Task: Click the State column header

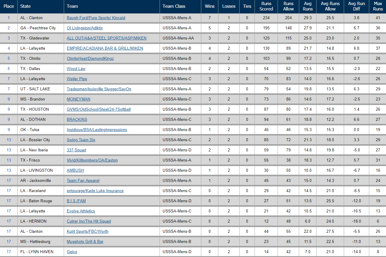Action: [41, 6]
